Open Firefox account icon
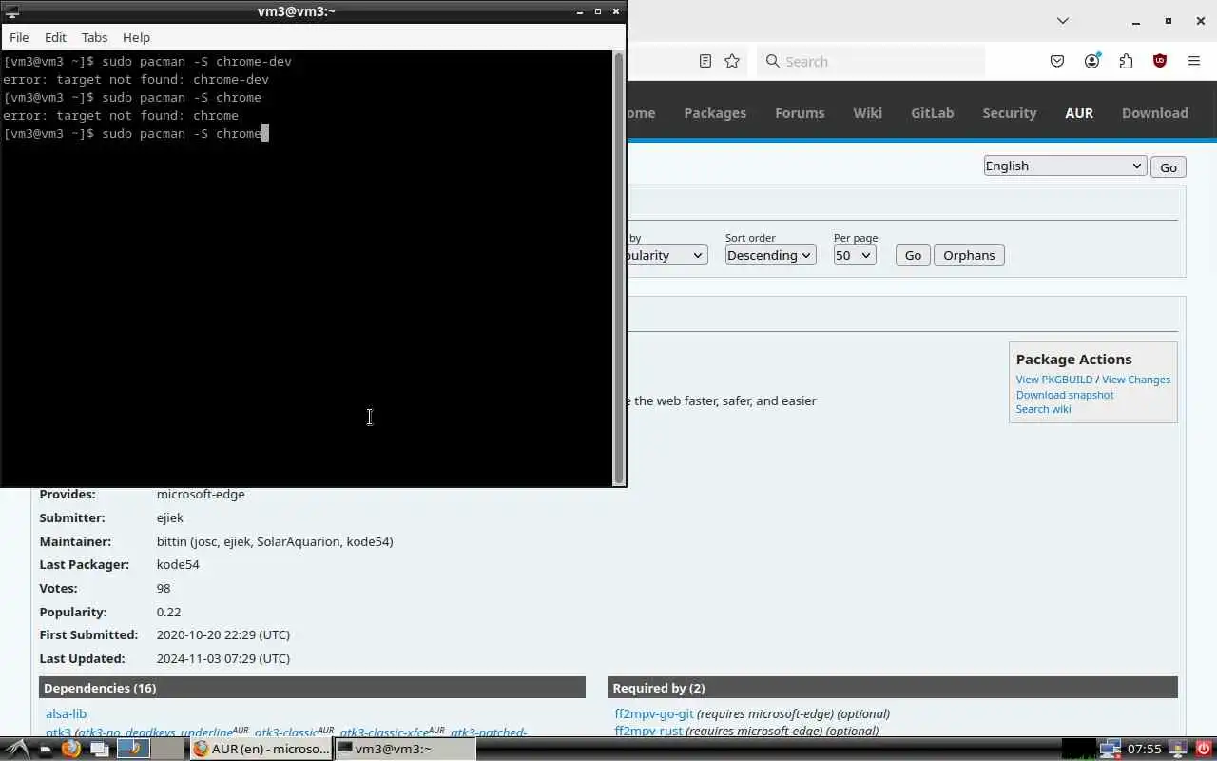The height and width of the screenshot is (761, 1217). point(1091,61)
